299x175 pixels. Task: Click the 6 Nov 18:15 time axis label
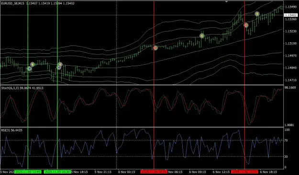click(268, 172)
